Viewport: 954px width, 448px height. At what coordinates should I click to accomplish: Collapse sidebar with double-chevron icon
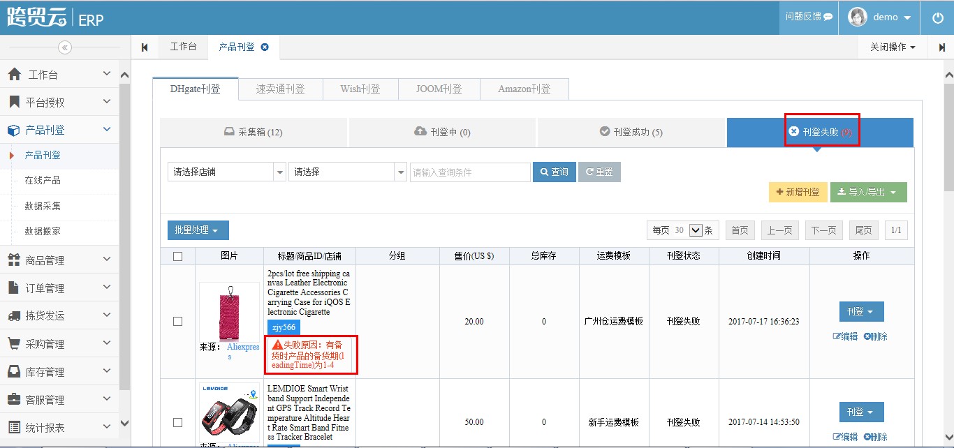coord(65,47)
